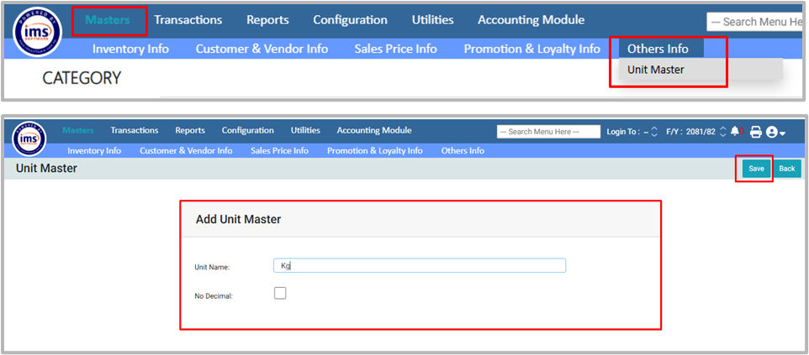
Task: Click the Back button
Action: [786, 169]
